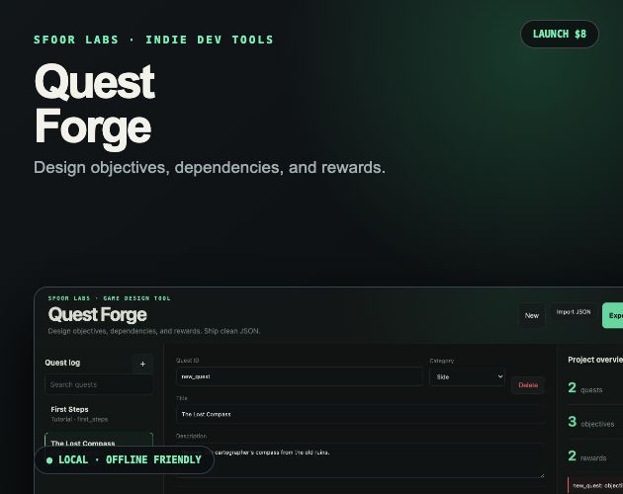Screen dimensions: 623x494
Task: Grab the Description textarea resize handle
Action: (541, 474)
